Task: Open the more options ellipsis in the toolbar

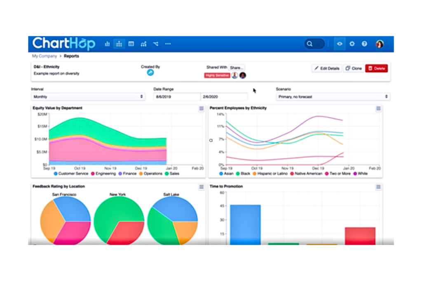Action: tap(167, 44)
